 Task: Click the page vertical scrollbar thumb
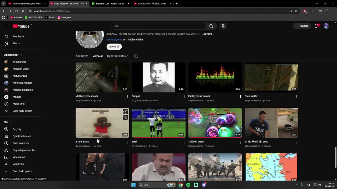click(x=335, y=158)
